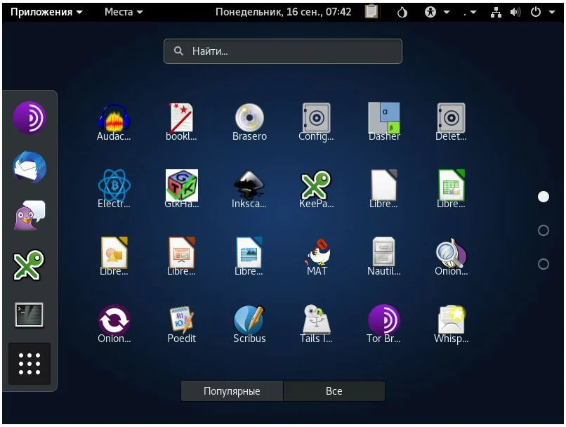Launch Poedit translation editor
The height and width of the screenshot is (427, 566).
coord(181,323)
